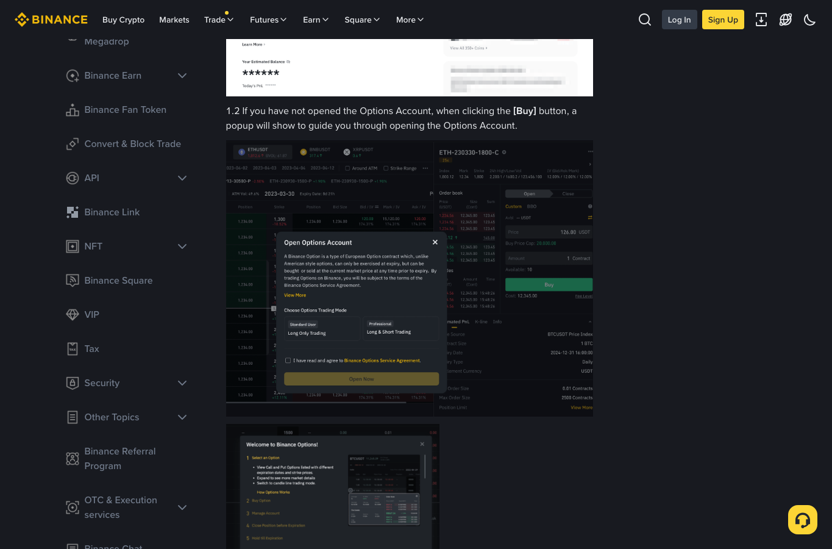Click the NFT label text
This screenshot has width=832, height=549.
93,246
